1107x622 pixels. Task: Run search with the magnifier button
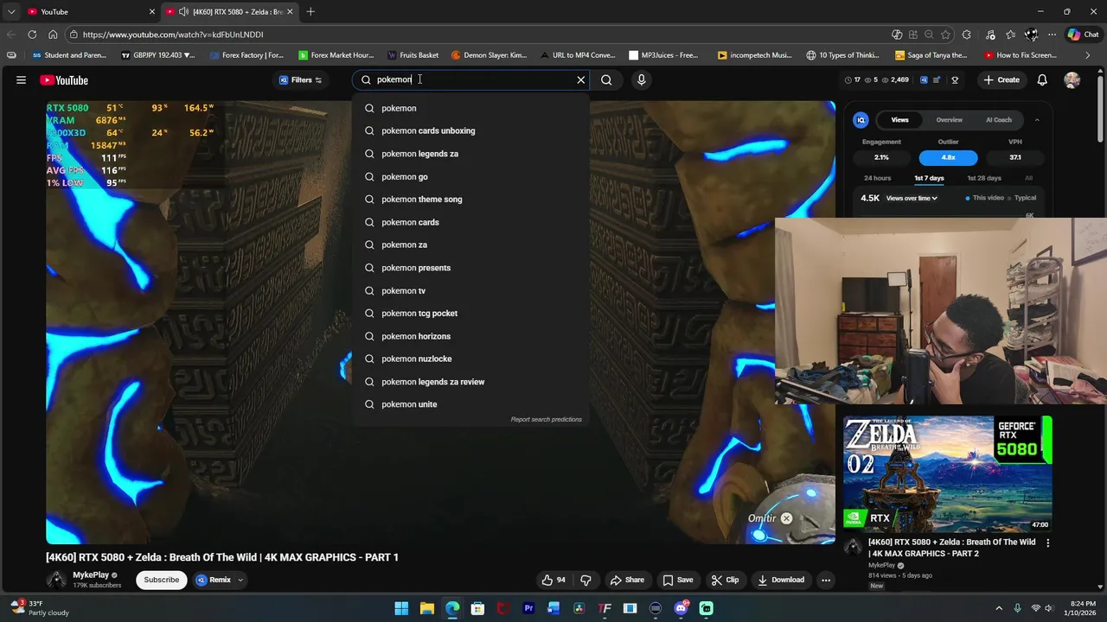[x=606, y=79]
